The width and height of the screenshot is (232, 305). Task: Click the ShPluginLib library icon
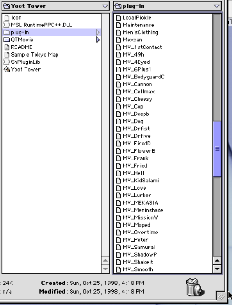click(x=7, y=62)
